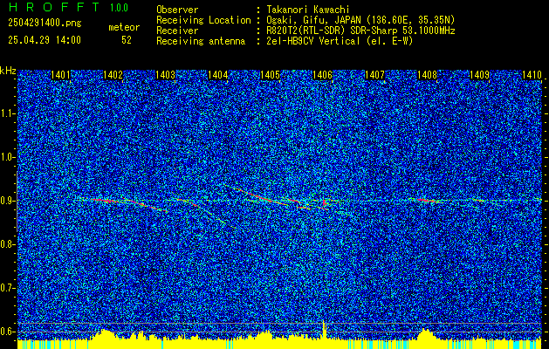Click frequency label 1.0 kHz

(6, 158)
